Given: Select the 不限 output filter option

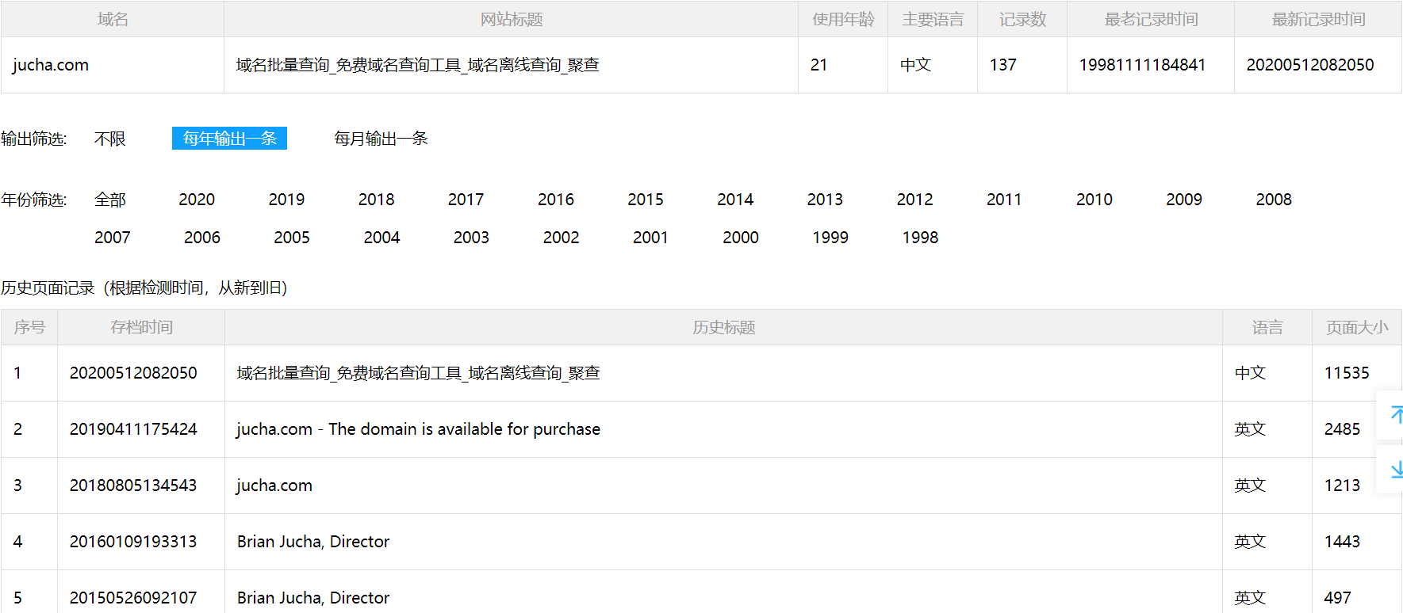Looking at the screenshot, I should pos(109,139).
